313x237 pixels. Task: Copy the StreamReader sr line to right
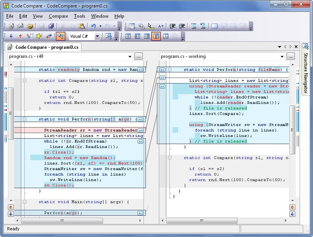click(x=140, y=130)
